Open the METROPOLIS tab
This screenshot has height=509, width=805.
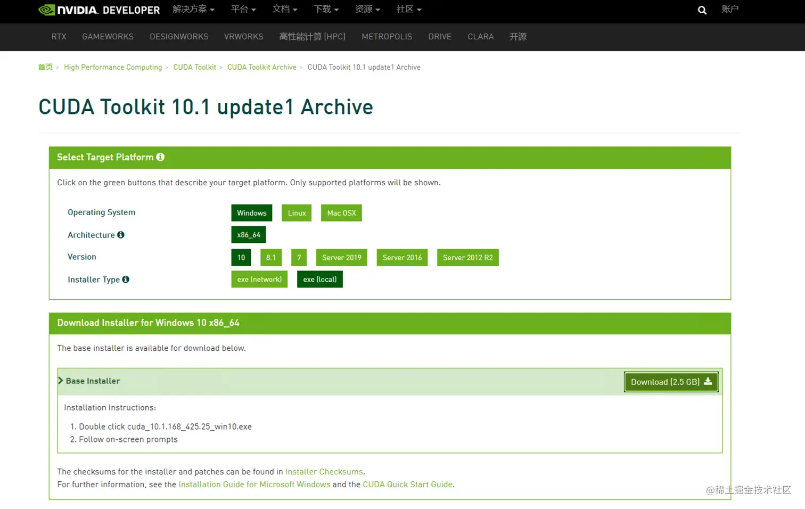387,37
